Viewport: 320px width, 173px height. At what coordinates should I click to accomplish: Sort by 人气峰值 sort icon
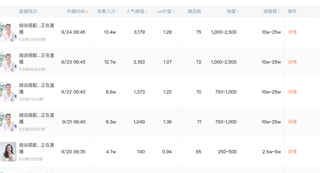tap(146, 12)
